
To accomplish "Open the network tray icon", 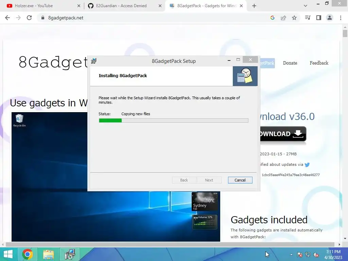I will (308, 255).
